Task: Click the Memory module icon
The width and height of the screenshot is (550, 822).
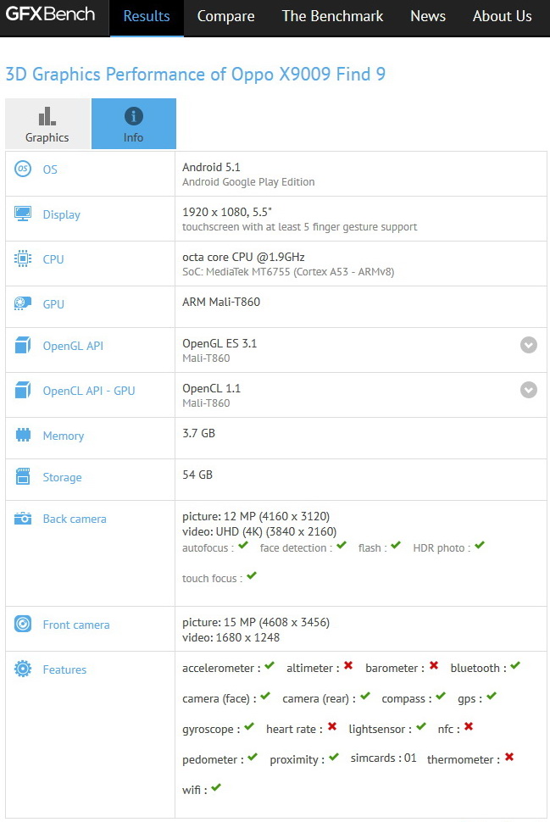Action: click(x=23, y=435)
